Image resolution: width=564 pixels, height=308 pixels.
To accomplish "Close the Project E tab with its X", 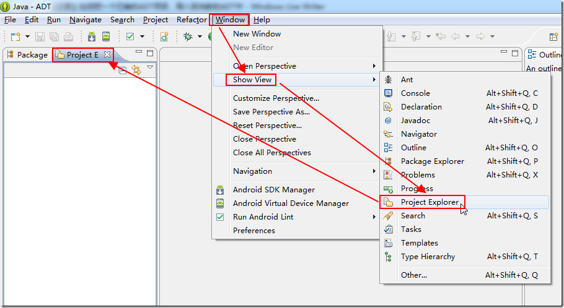I will (107, 54).
